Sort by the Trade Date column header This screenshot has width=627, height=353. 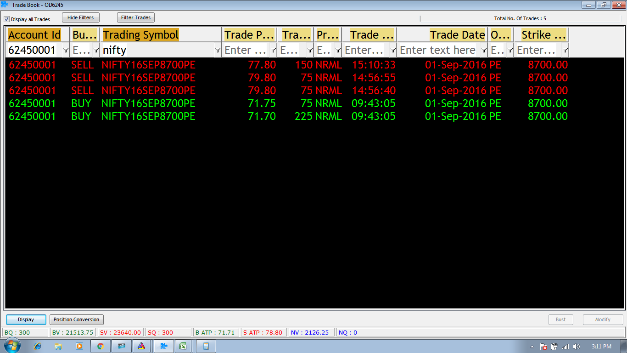(x=457, y=35)
